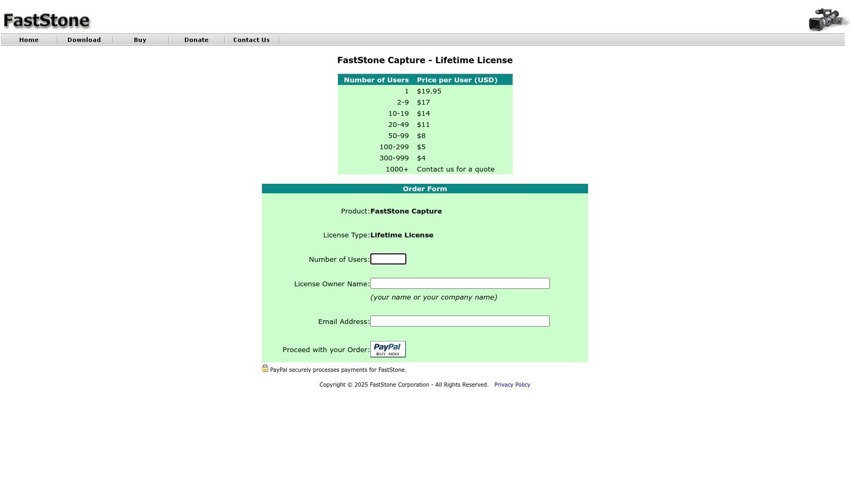This screenshot has height=478, width=850.
Task: Go to the Home page
Action: [29, 40]
